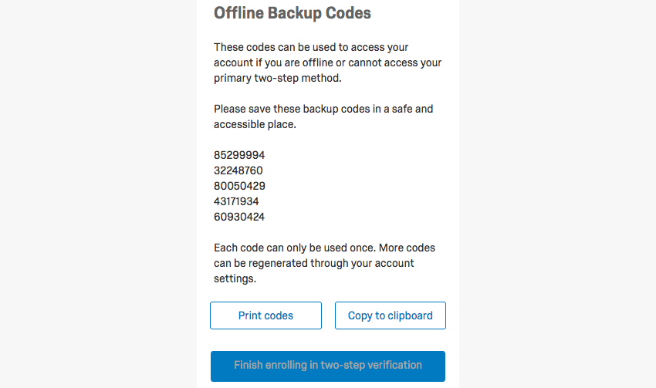Select backup code 80050429
Screen dimensions: 656x388
(x=239, y=186)
